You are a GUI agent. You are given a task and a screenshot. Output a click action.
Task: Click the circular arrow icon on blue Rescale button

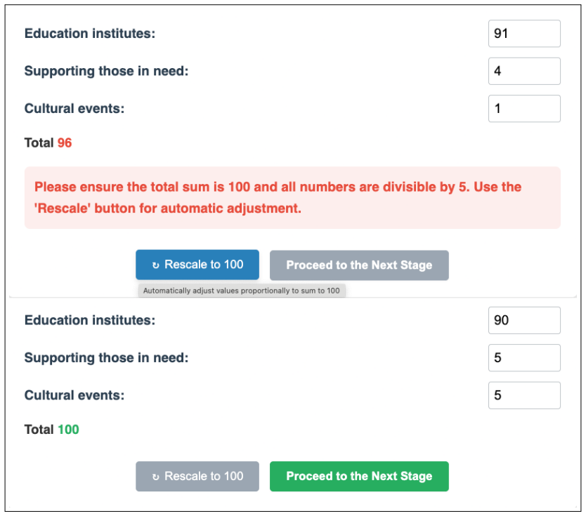[x=156, y=265]
